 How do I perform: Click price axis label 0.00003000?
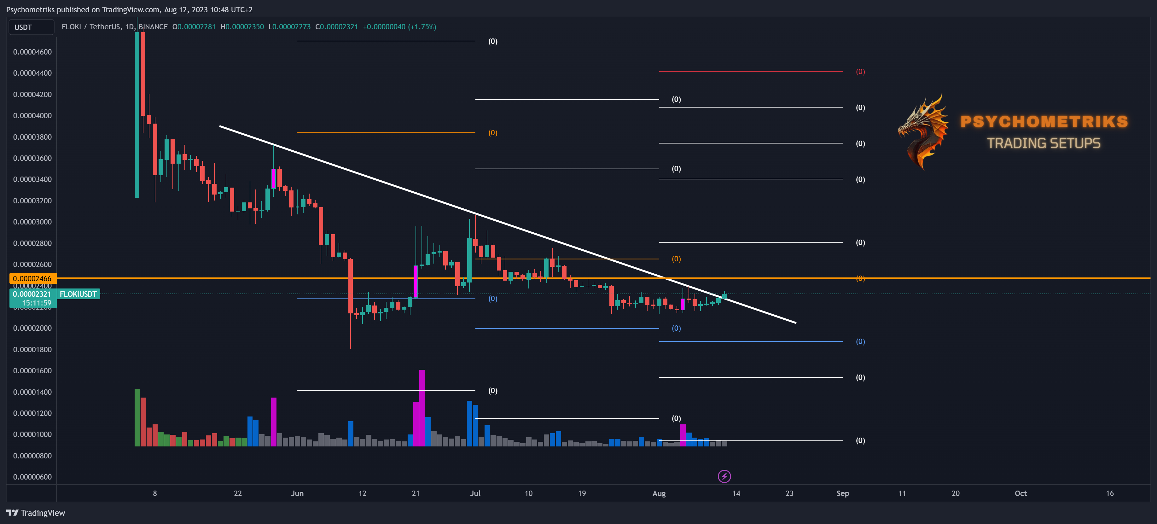32,222
